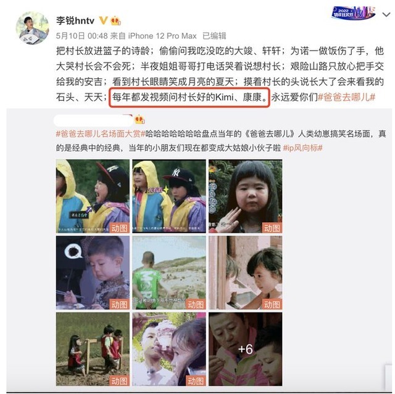The height and width of the screenshot is (394, 395).
Task: Open the 2022 event banner badge
Action: click(353, 13)
